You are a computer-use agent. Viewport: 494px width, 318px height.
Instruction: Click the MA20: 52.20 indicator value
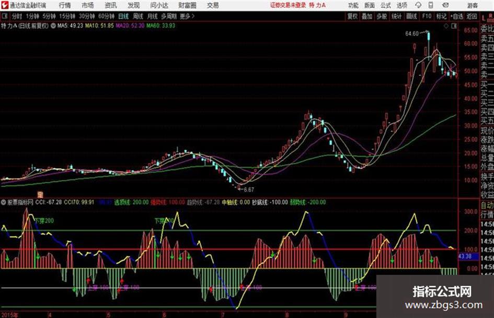130,26
